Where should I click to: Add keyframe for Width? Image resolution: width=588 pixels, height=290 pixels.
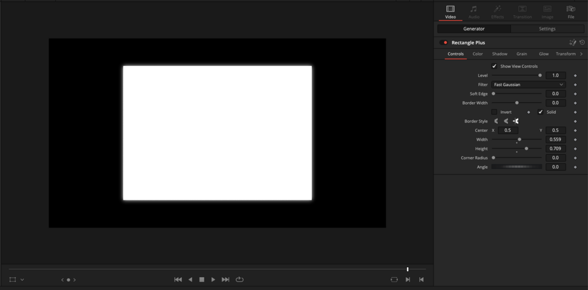tap(575, 139)
